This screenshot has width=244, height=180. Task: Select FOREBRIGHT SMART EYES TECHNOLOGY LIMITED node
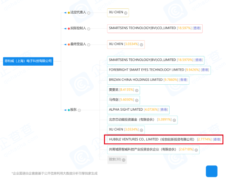[159, 70]
